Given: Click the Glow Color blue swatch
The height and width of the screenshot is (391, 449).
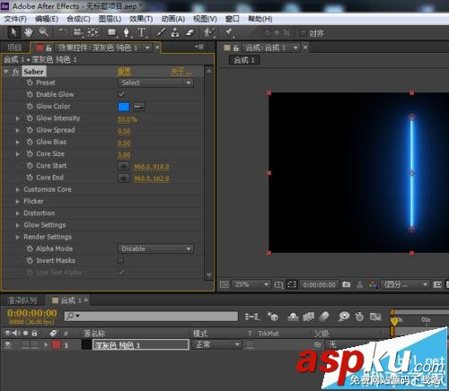Looking at the screenshot, I should pos(124,107).
